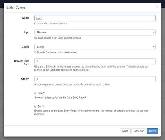Click the arrow on the Dados select
This screenshot has height=140, width=165.
[x=154, y=47]
